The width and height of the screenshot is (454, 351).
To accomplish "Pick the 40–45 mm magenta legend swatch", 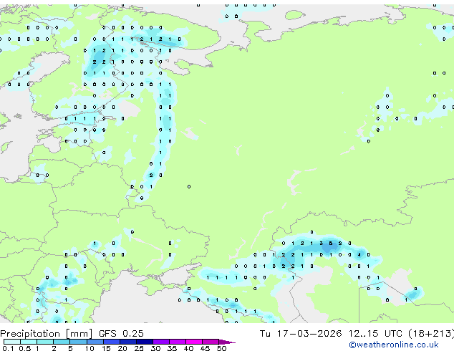I will tap(194, 342).
